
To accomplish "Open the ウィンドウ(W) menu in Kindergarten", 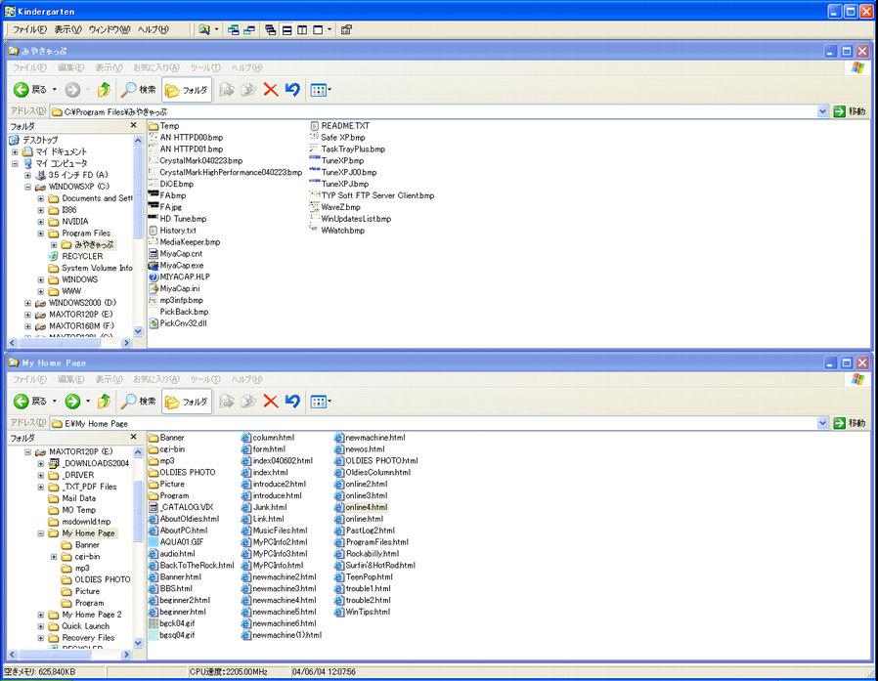I will pos(109,29).
